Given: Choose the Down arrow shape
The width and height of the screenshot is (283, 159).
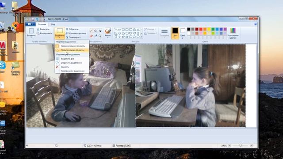Looking at the screenshot, I should 116,37.
